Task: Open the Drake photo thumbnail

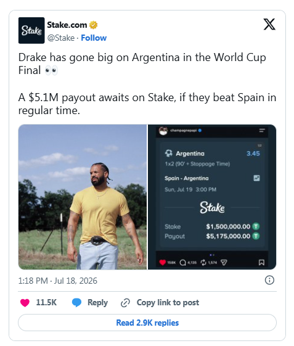Action: (83, 197)
